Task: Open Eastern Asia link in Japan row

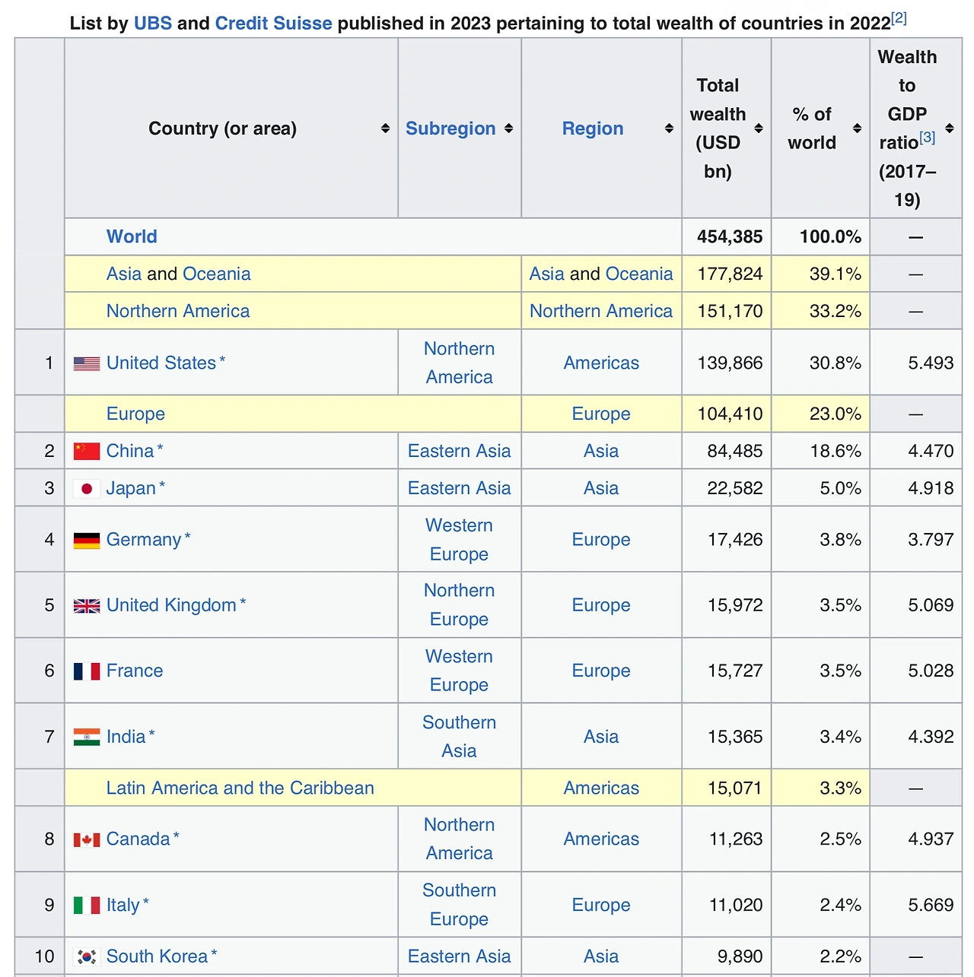Action: click(460, 488)
